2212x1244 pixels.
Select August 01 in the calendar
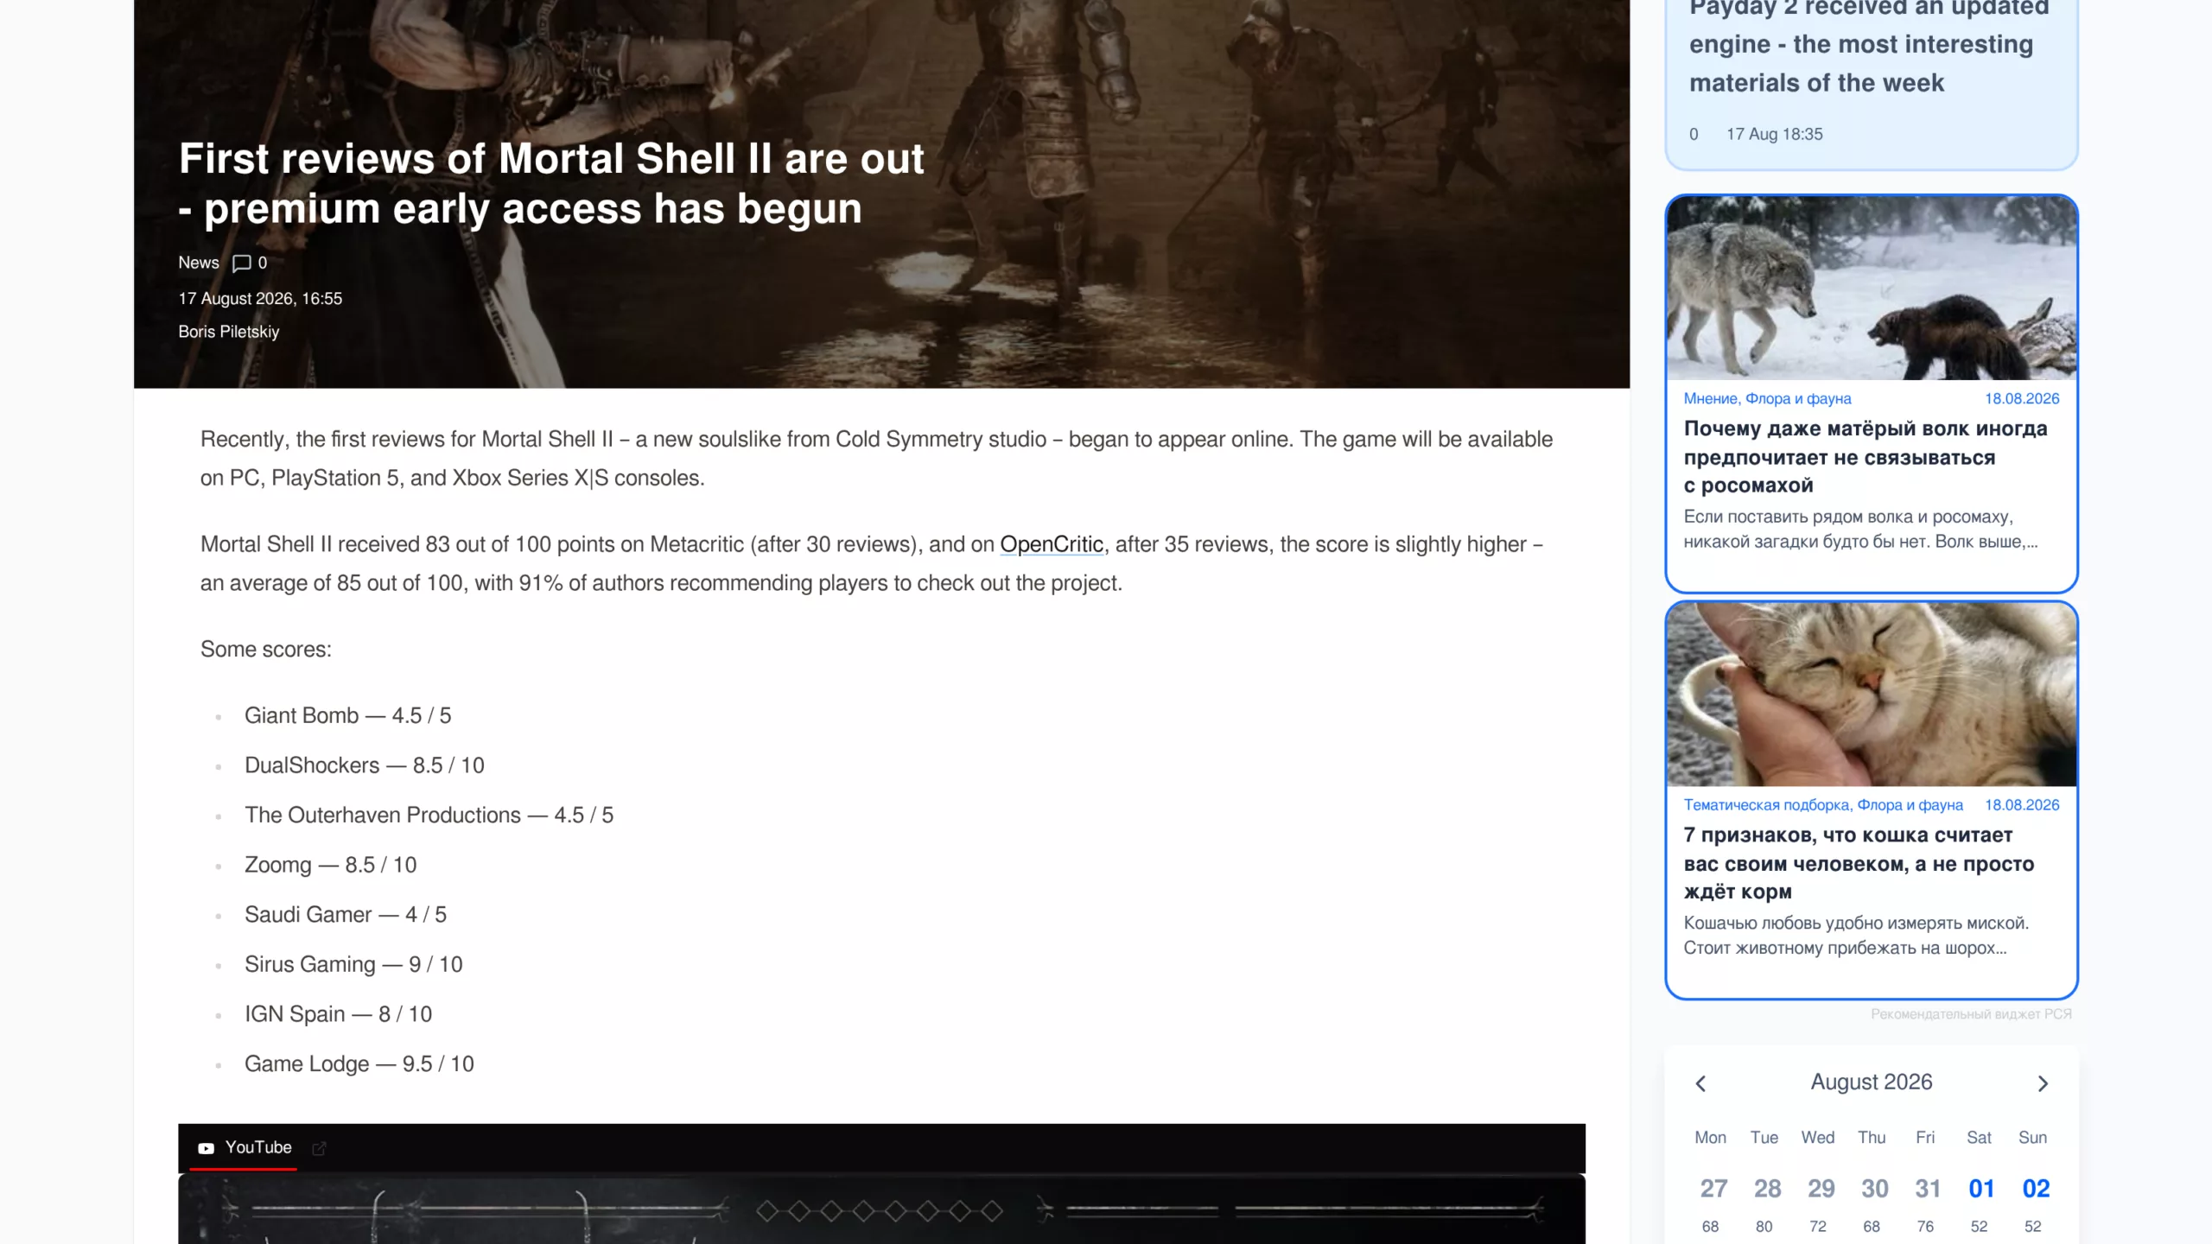1981,1189
